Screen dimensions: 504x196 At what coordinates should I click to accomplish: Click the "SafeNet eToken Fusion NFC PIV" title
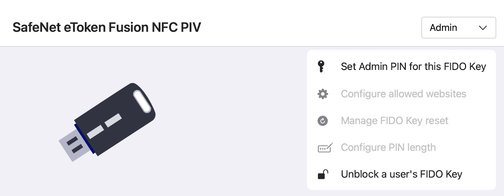pyautogui.click(x=107, y=28)
